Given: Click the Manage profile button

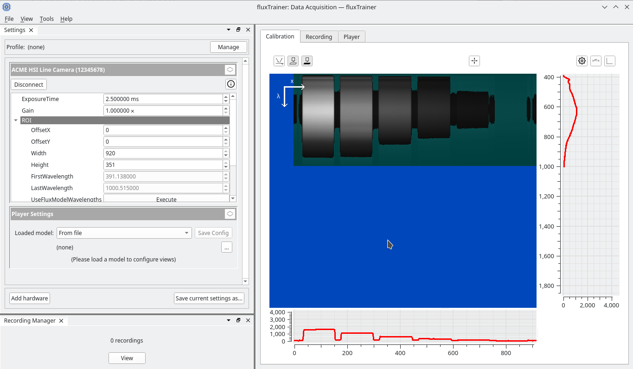Looking at the screenshot, I should 229,47.
